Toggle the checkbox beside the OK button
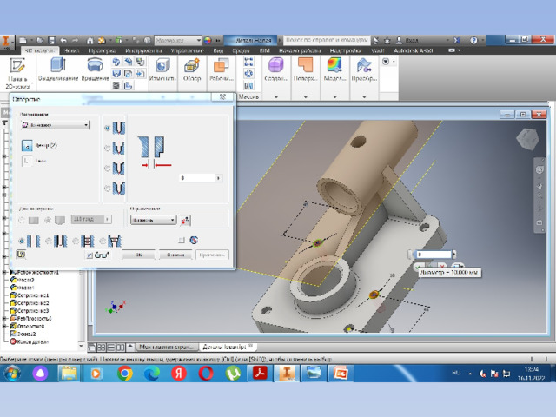Screen dimensions: 556x417 (x=89, y=255)
